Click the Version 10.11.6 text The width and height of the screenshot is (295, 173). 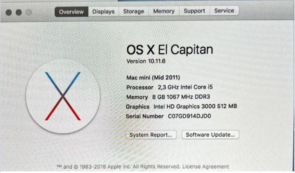coord(146,61)
